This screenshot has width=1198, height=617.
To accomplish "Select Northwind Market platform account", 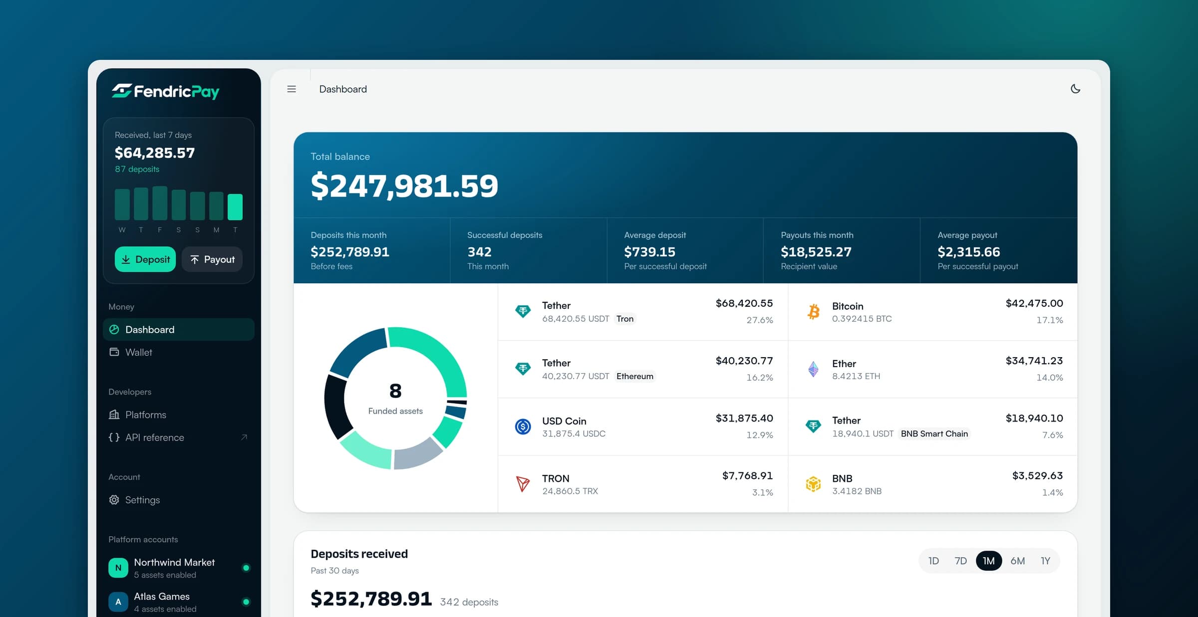I will [179, 568].
